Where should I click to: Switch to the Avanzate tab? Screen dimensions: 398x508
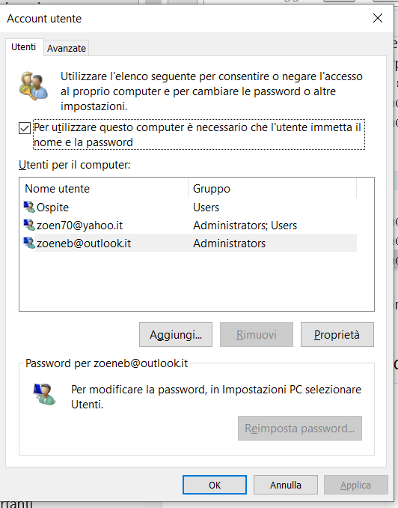67,48
